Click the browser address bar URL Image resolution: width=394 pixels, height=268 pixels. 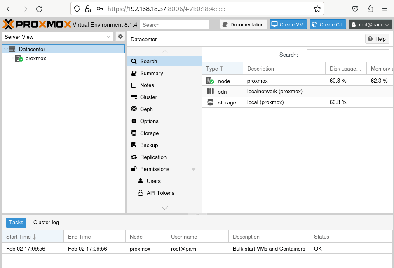click(x=166, y=9)
